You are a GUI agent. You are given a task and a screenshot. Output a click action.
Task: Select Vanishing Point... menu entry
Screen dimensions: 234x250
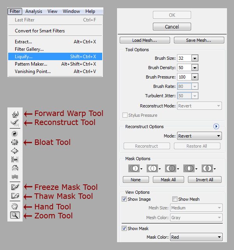point(55,71)
